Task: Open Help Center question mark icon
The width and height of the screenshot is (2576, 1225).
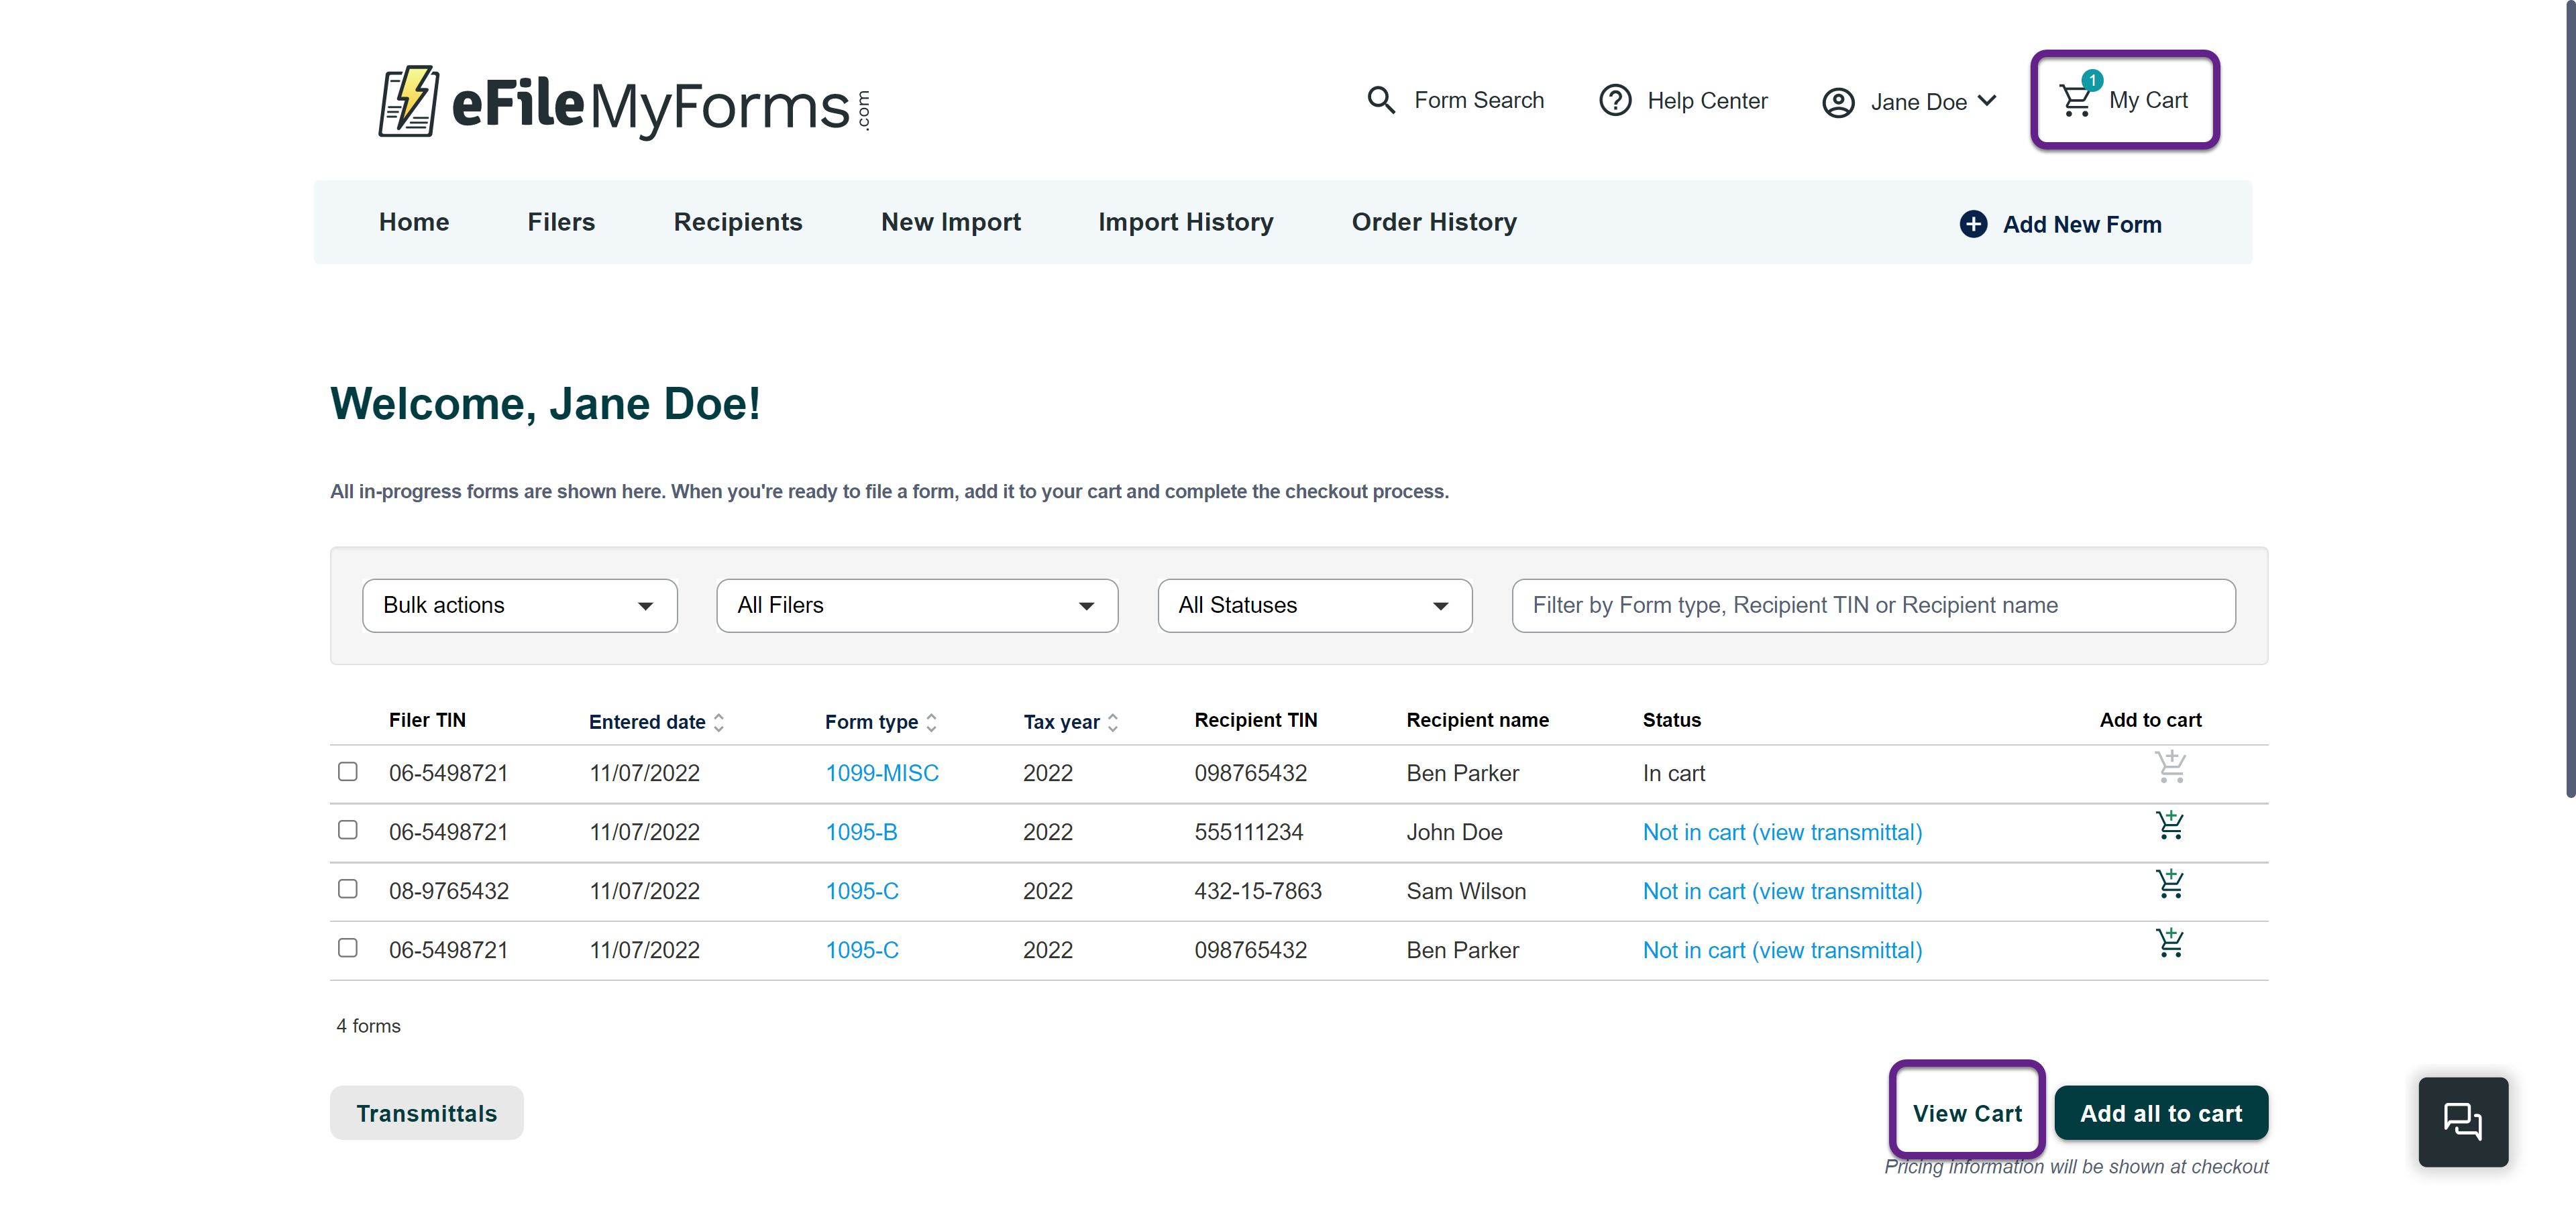Action: point(1614,101)
